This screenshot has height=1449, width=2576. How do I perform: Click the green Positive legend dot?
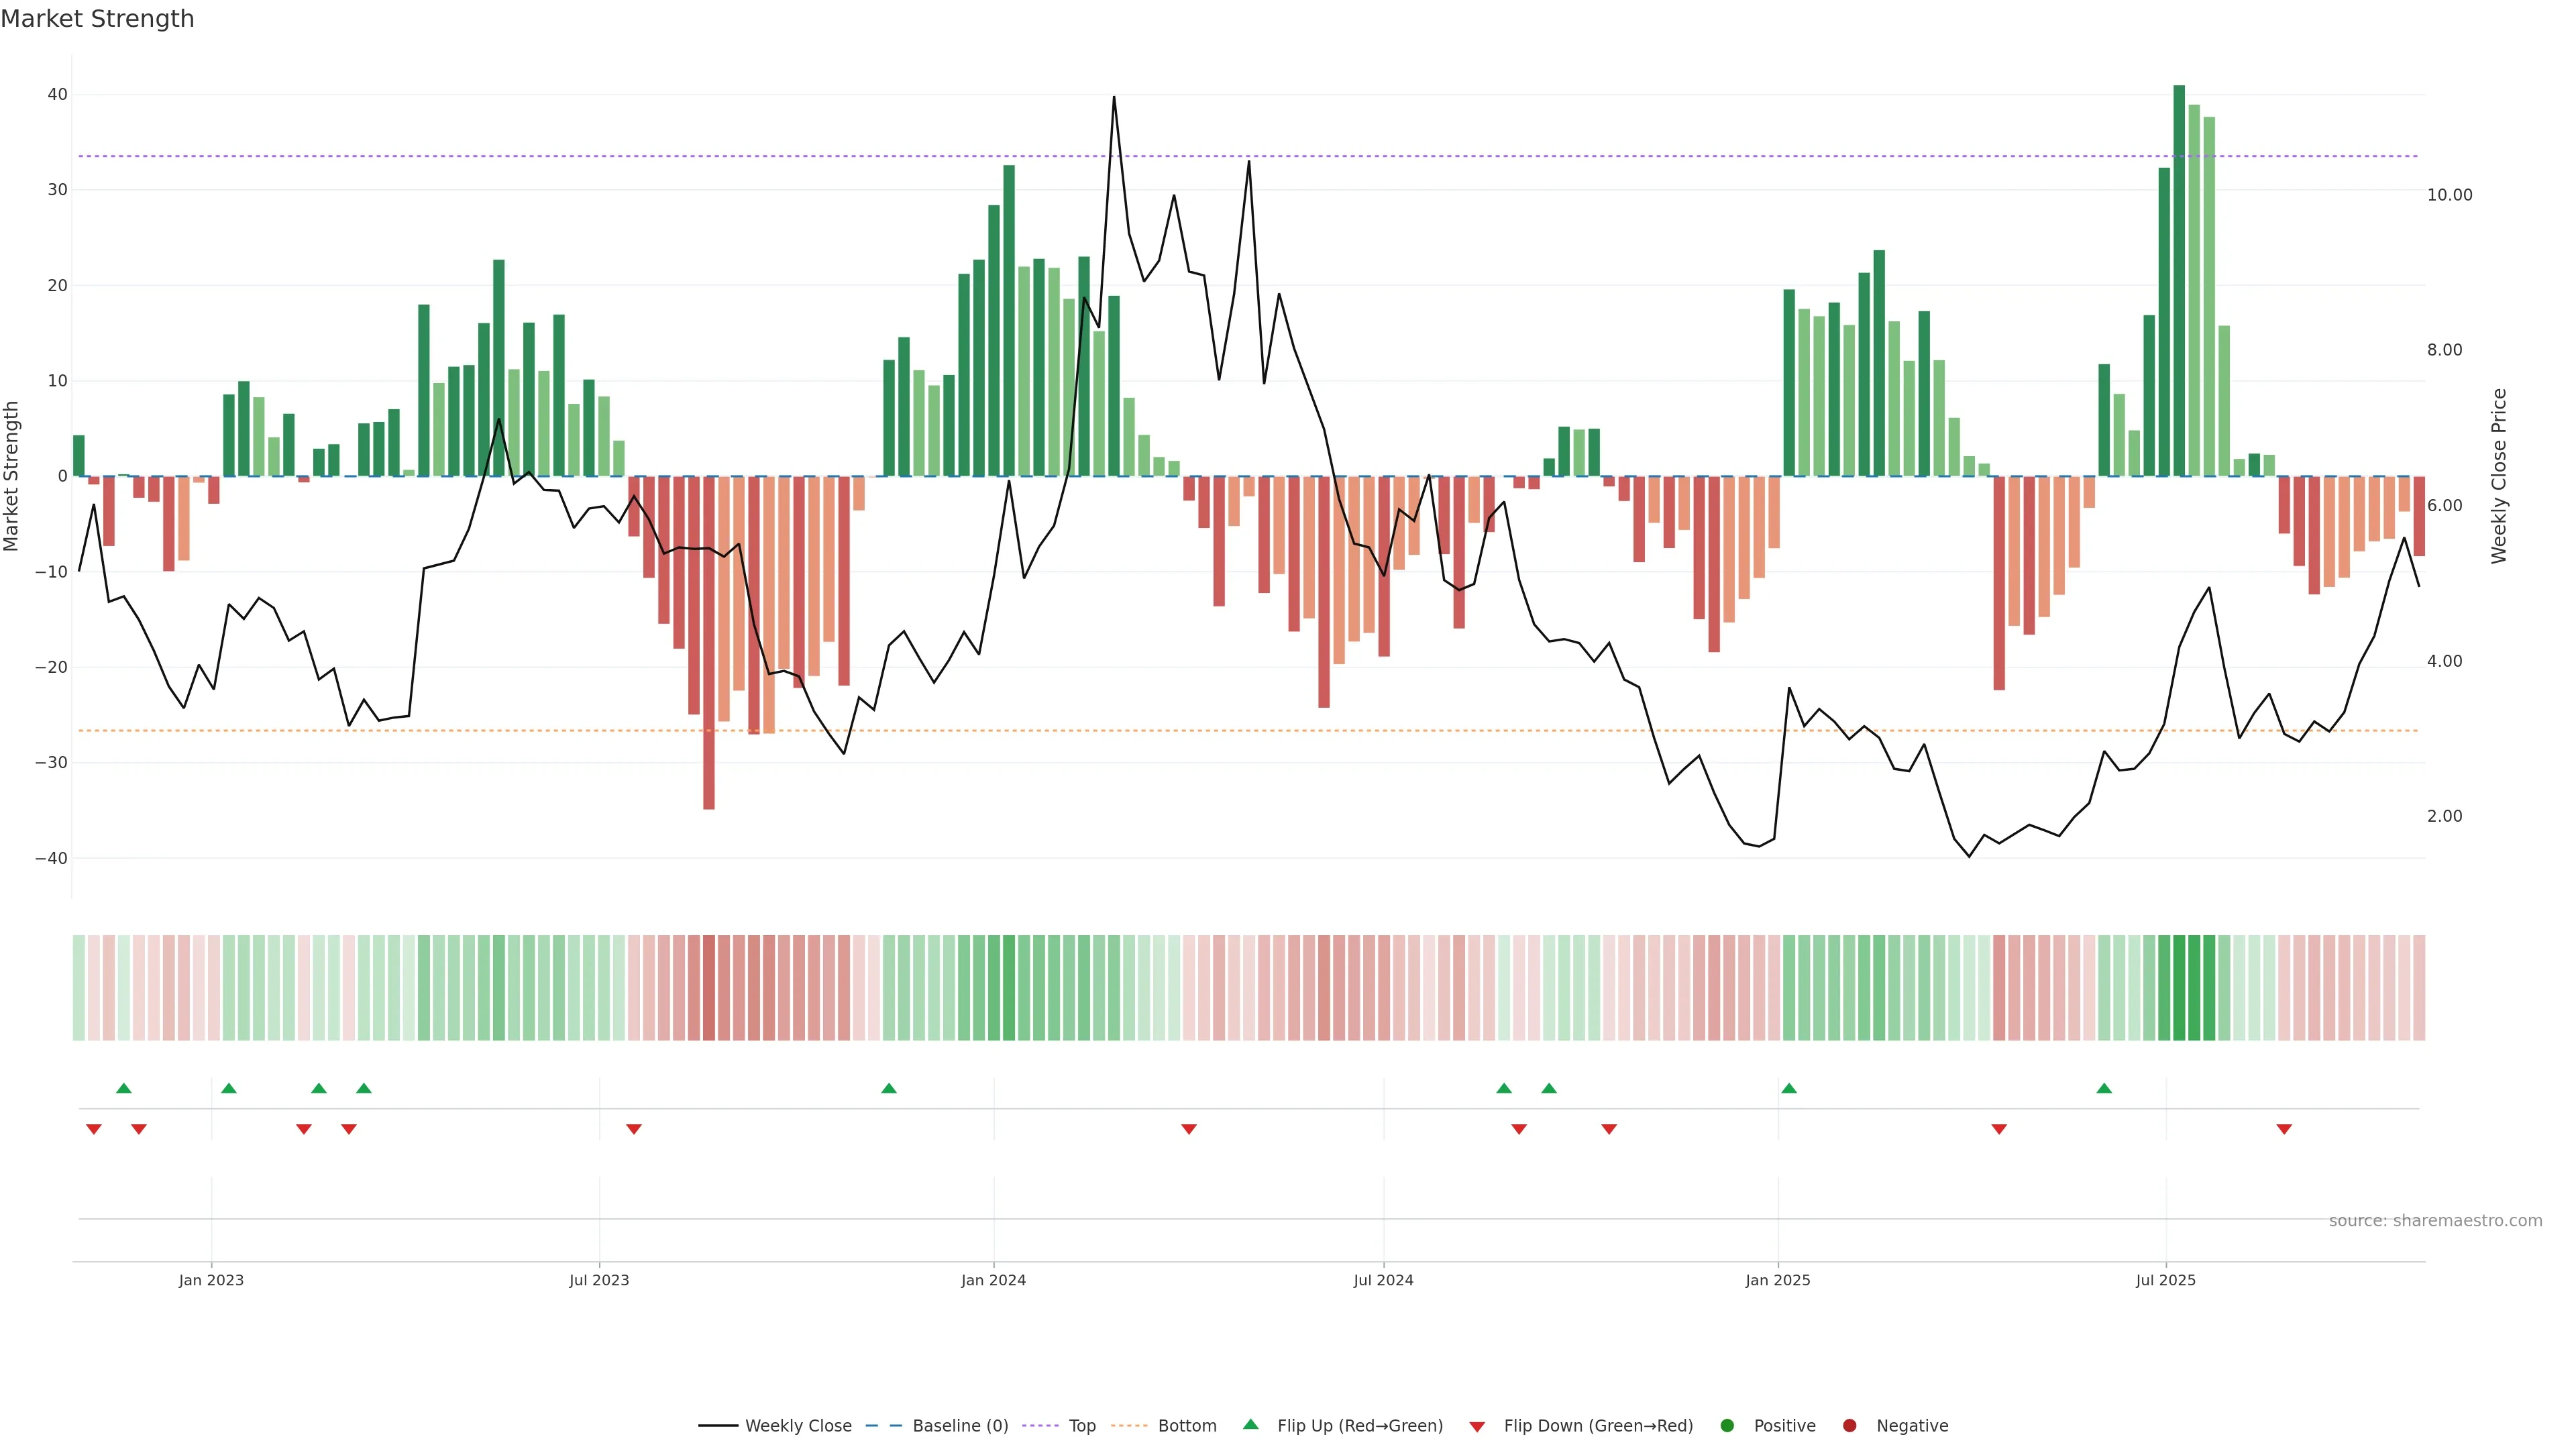[1727, 1426]
